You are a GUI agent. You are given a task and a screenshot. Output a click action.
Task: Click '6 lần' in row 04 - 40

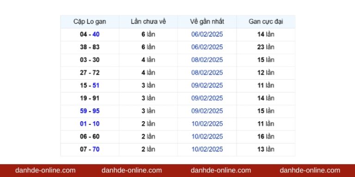pos(148,34)
